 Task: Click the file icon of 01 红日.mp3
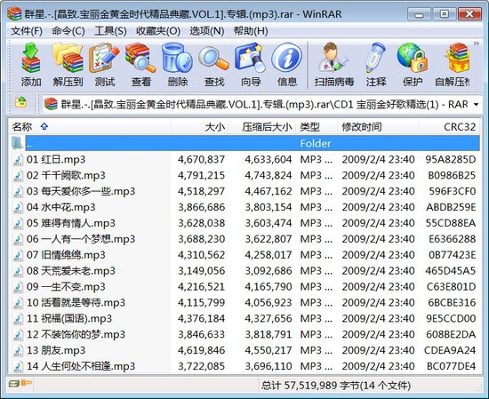coord(18,160)
